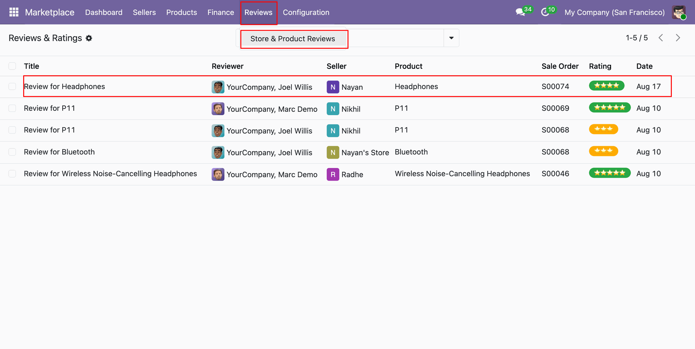Sort by the Title column header
Screen dimensions: 695x349
[x=31, y=66]
